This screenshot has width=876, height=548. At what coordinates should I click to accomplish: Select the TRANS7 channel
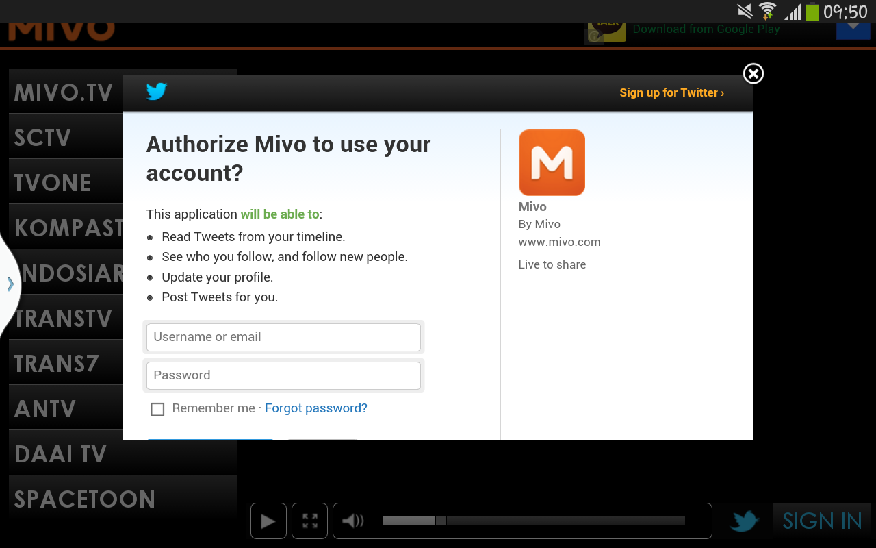point(66,363)
